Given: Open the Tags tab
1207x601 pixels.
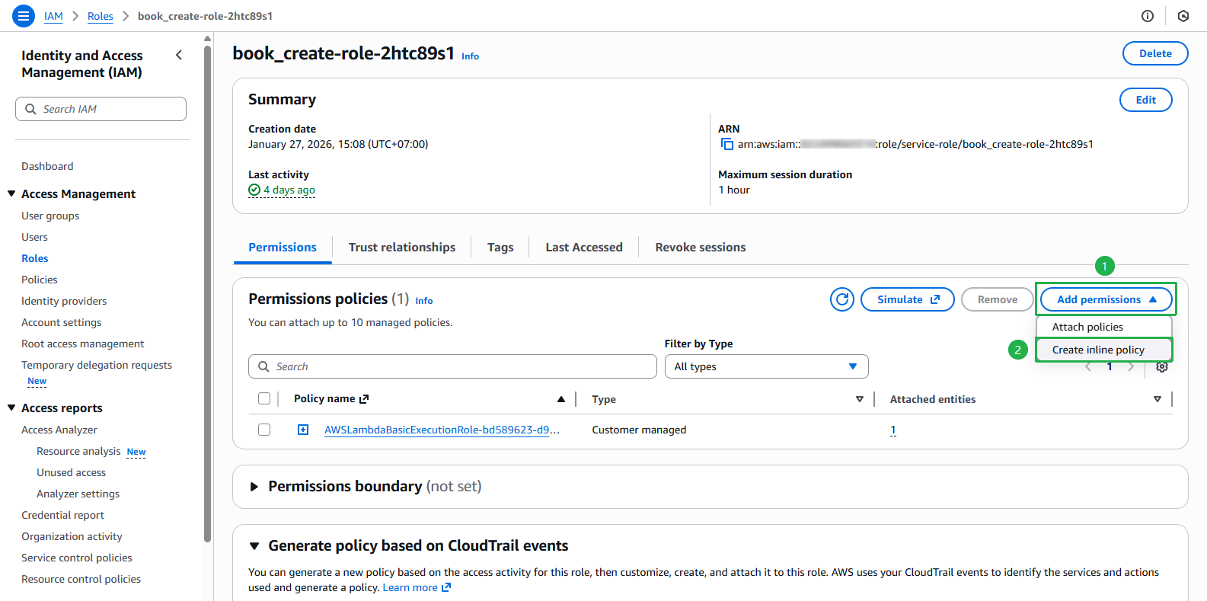Looking at the screenshot, I should (x=500, y=248).
